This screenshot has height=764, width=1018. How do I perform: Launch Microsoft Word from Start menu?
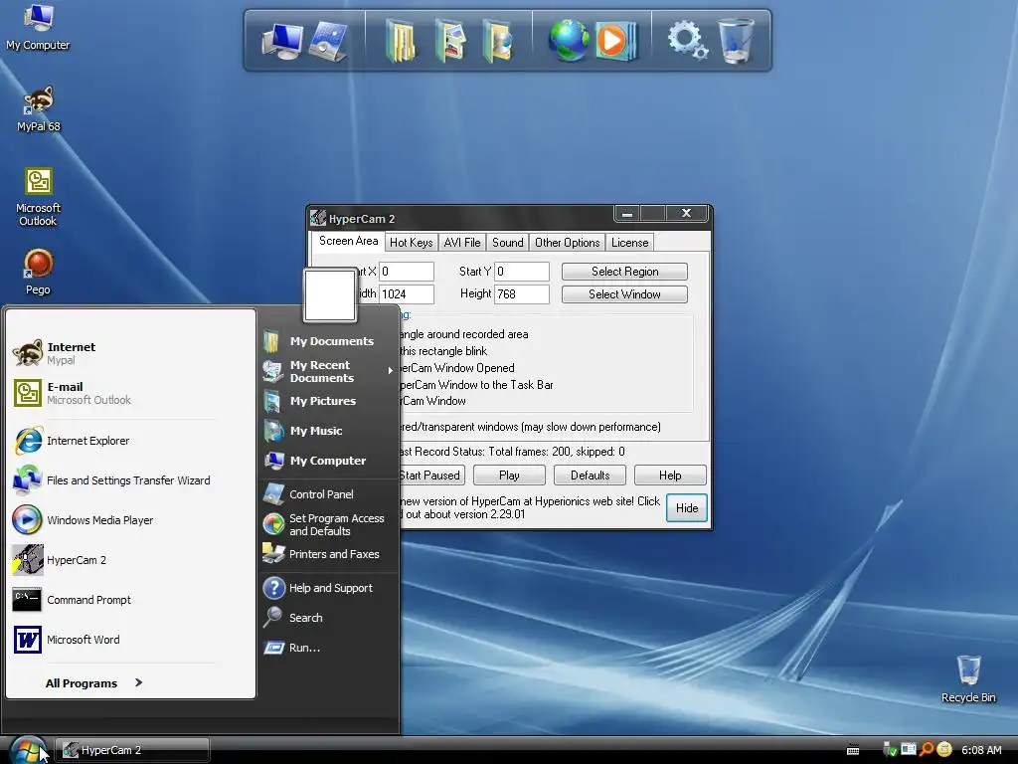pos(130,640)
